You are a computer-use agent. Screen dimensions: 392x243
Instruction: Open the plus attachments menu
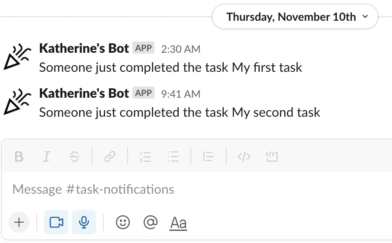pyautogui.click(x=19, y=222)
